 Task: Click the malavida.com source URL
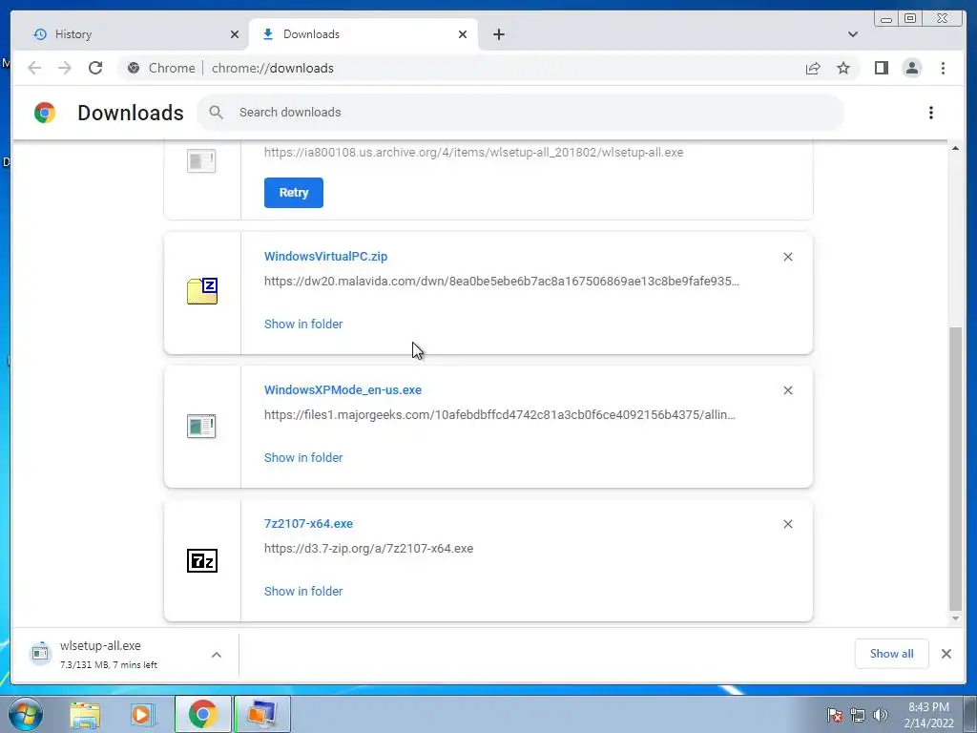point(502,282)
